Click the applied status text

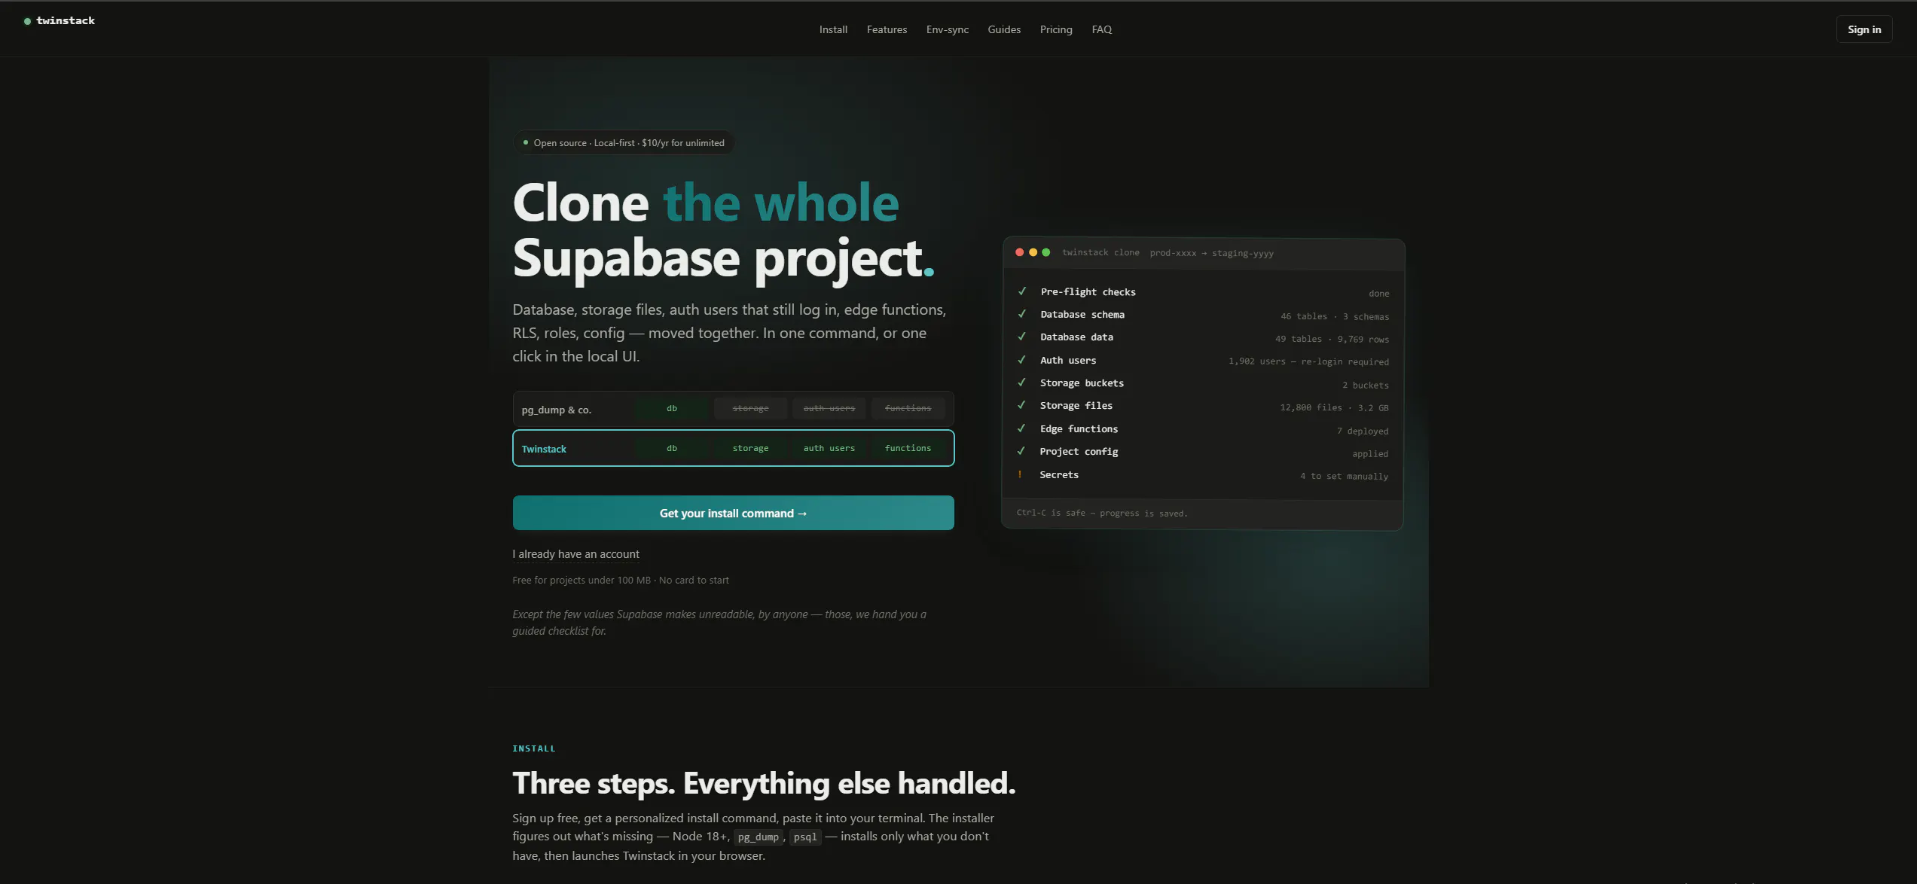tap(1370, 453)
